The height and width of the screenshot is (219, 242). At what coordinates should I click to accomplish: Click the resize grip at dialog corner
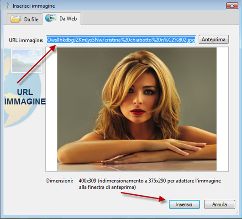pyautogui.click(x=236, y=213)
